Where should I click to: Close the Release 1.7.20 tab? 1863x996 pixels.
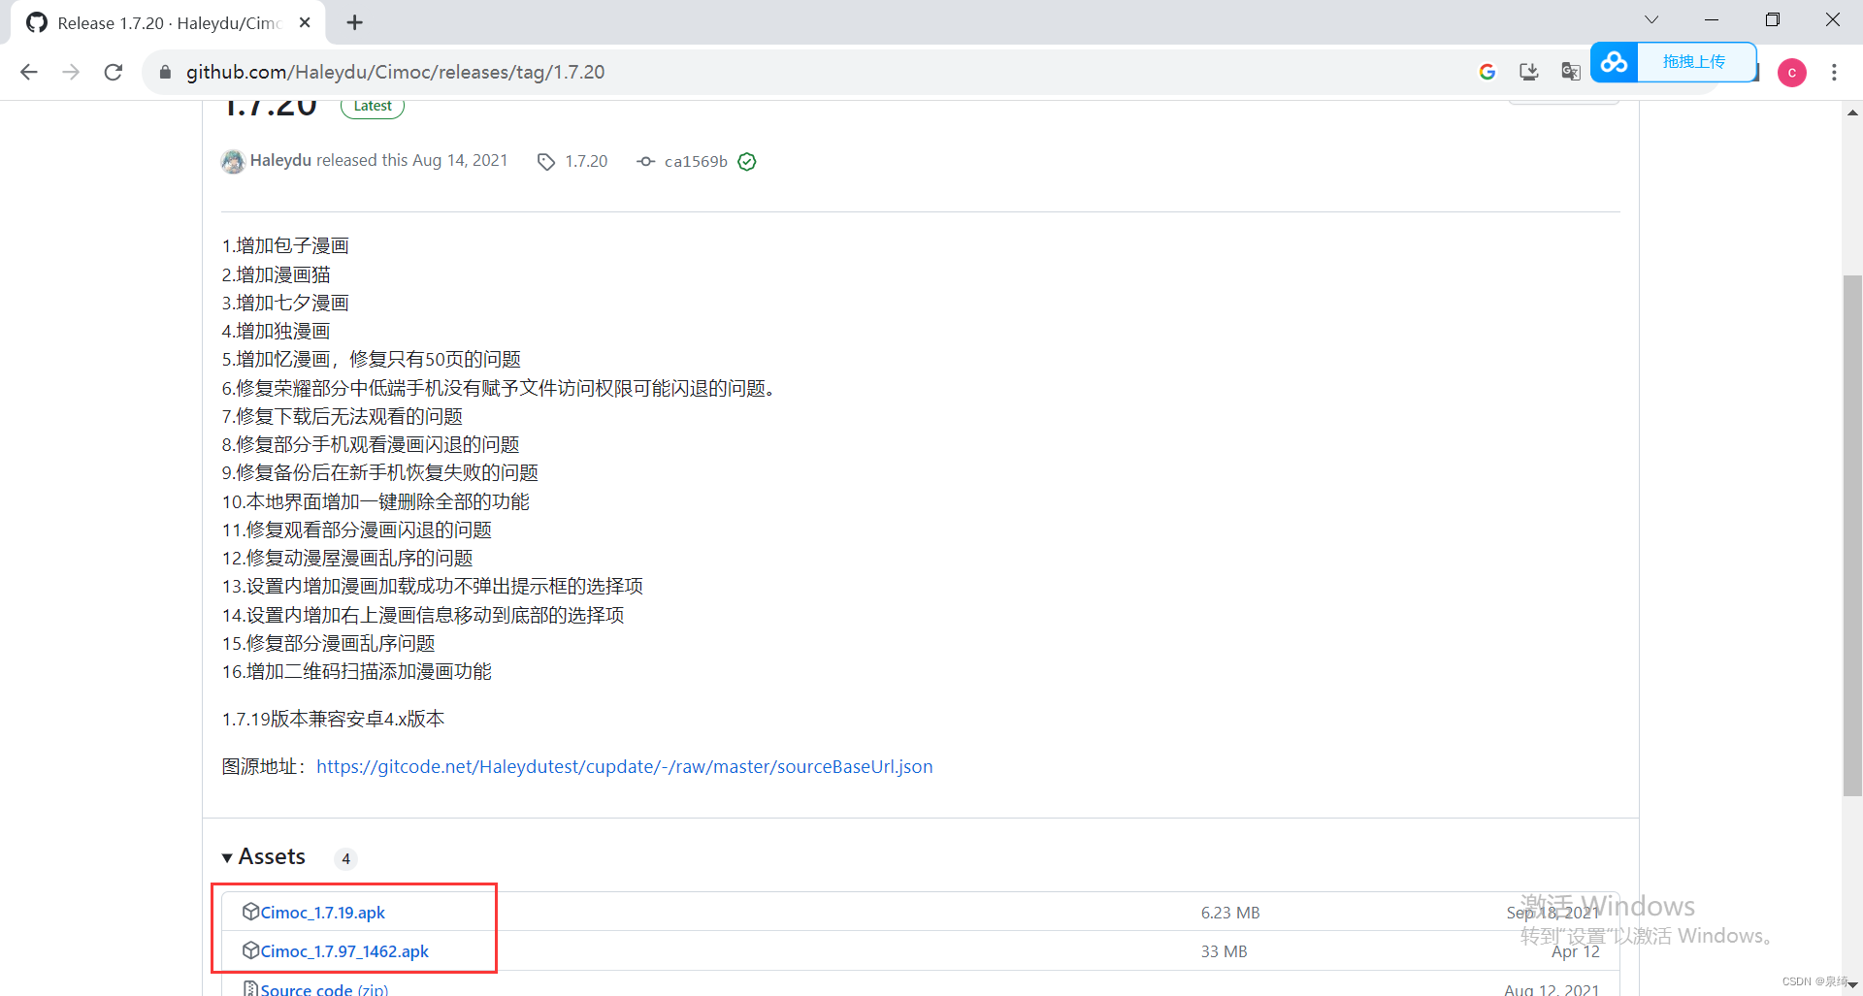305,22
